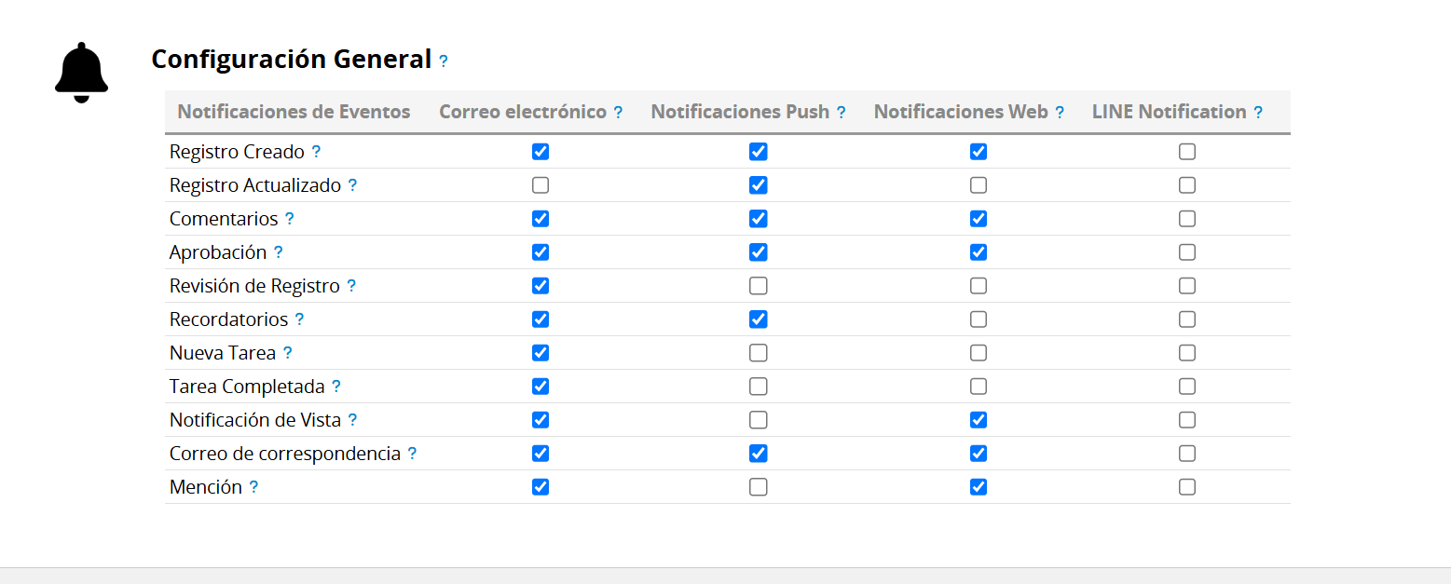Click help icon next to Notificaciones Web
This screenshot has height=584, width=1451.
(1060, 113)
